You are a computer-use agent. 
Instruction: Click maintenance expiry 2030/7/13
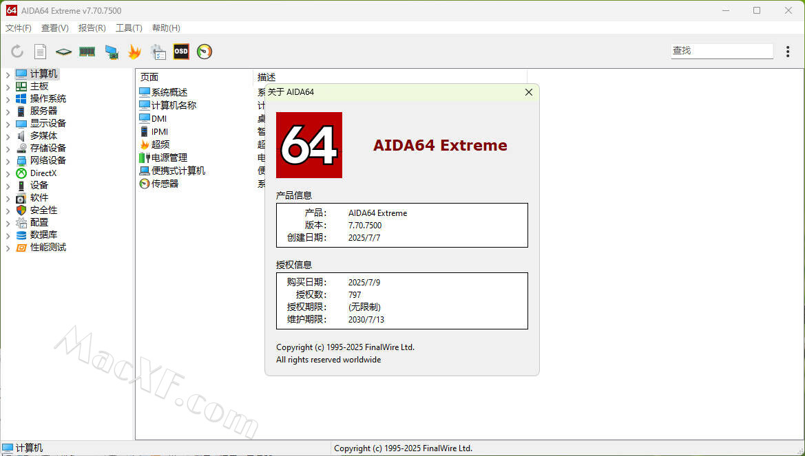tap(366, 319)
